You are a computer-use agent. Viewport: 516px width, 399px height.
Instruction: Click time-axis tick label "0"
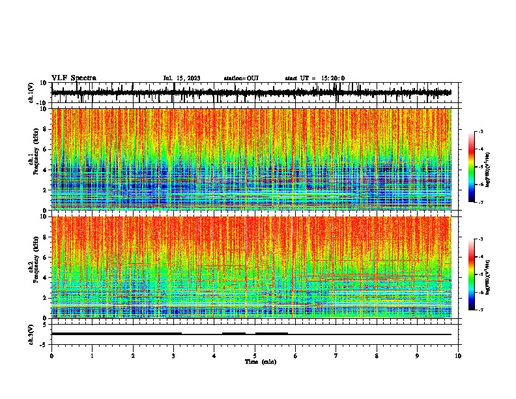[x=51, y=356]
